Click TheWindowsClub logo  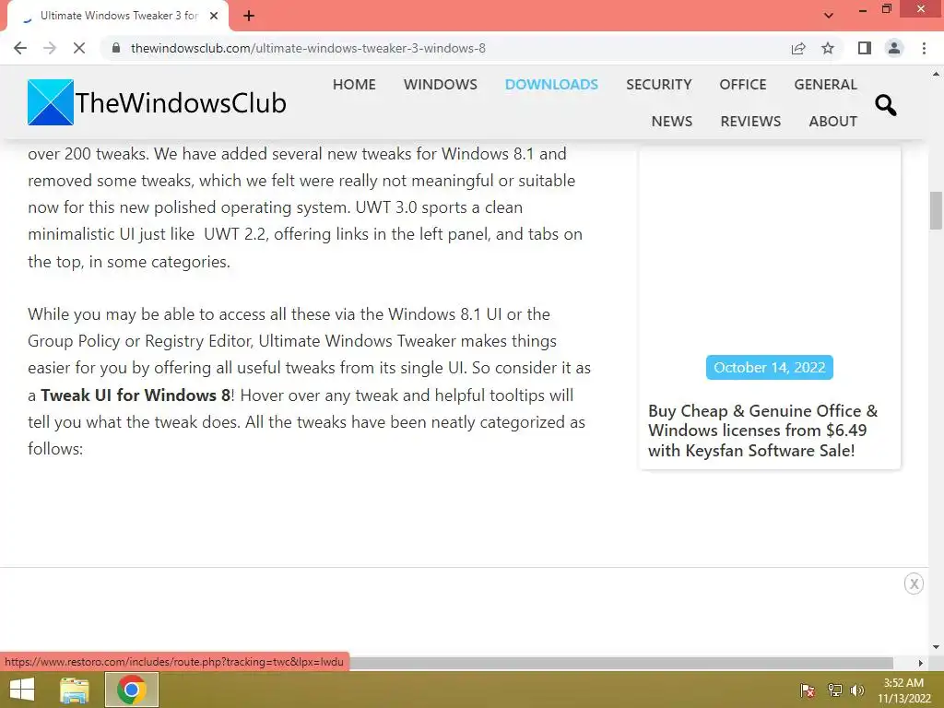157,102
